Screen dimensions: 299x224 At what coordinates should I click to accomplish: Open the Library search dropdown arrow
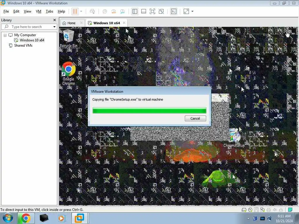click(x=55, y=27)
